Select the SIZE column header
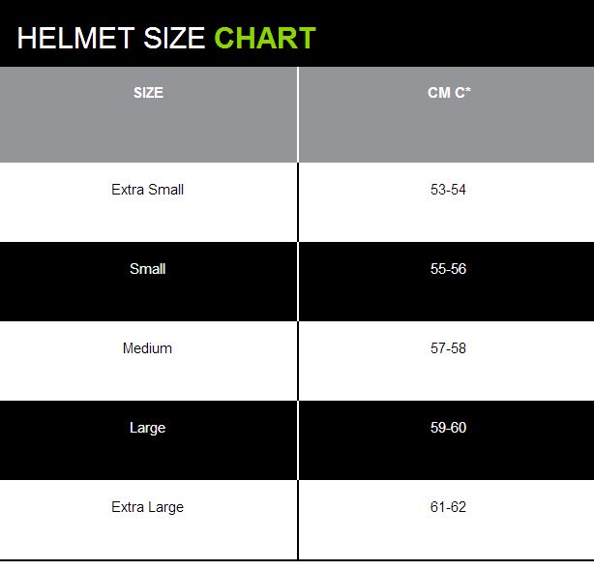Viewport: 594px width, 571px height. 148,93
